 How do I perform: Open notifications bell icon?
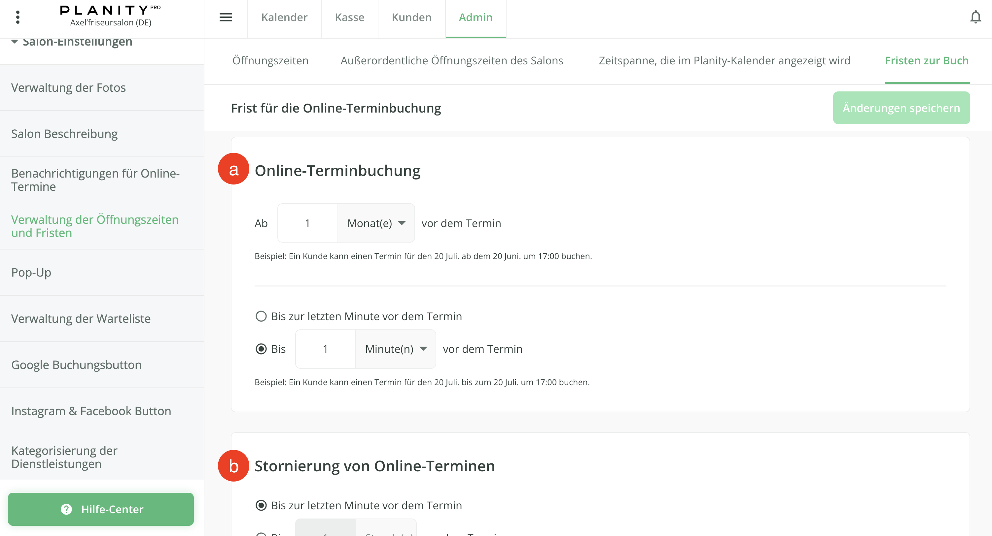point(975,17)
